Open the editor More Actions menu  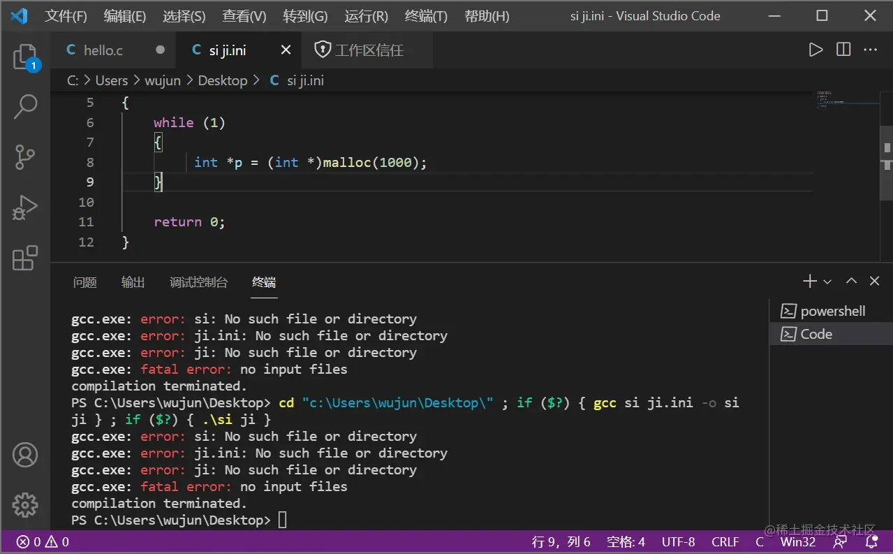[x=870, y=50]
